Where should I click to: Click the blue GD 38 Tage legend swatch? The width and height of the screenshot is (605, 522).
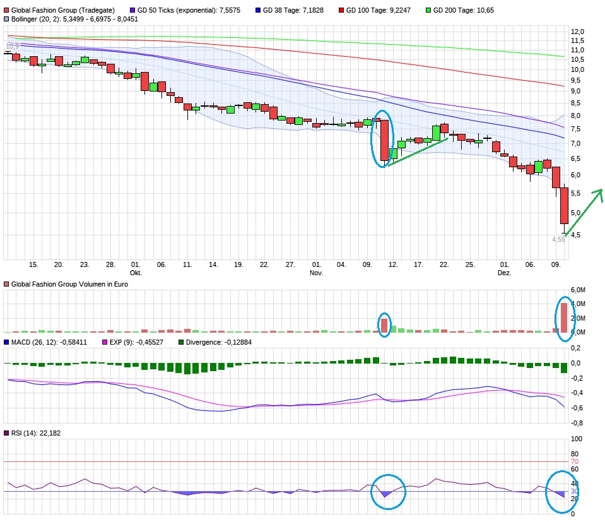(258, 11)
